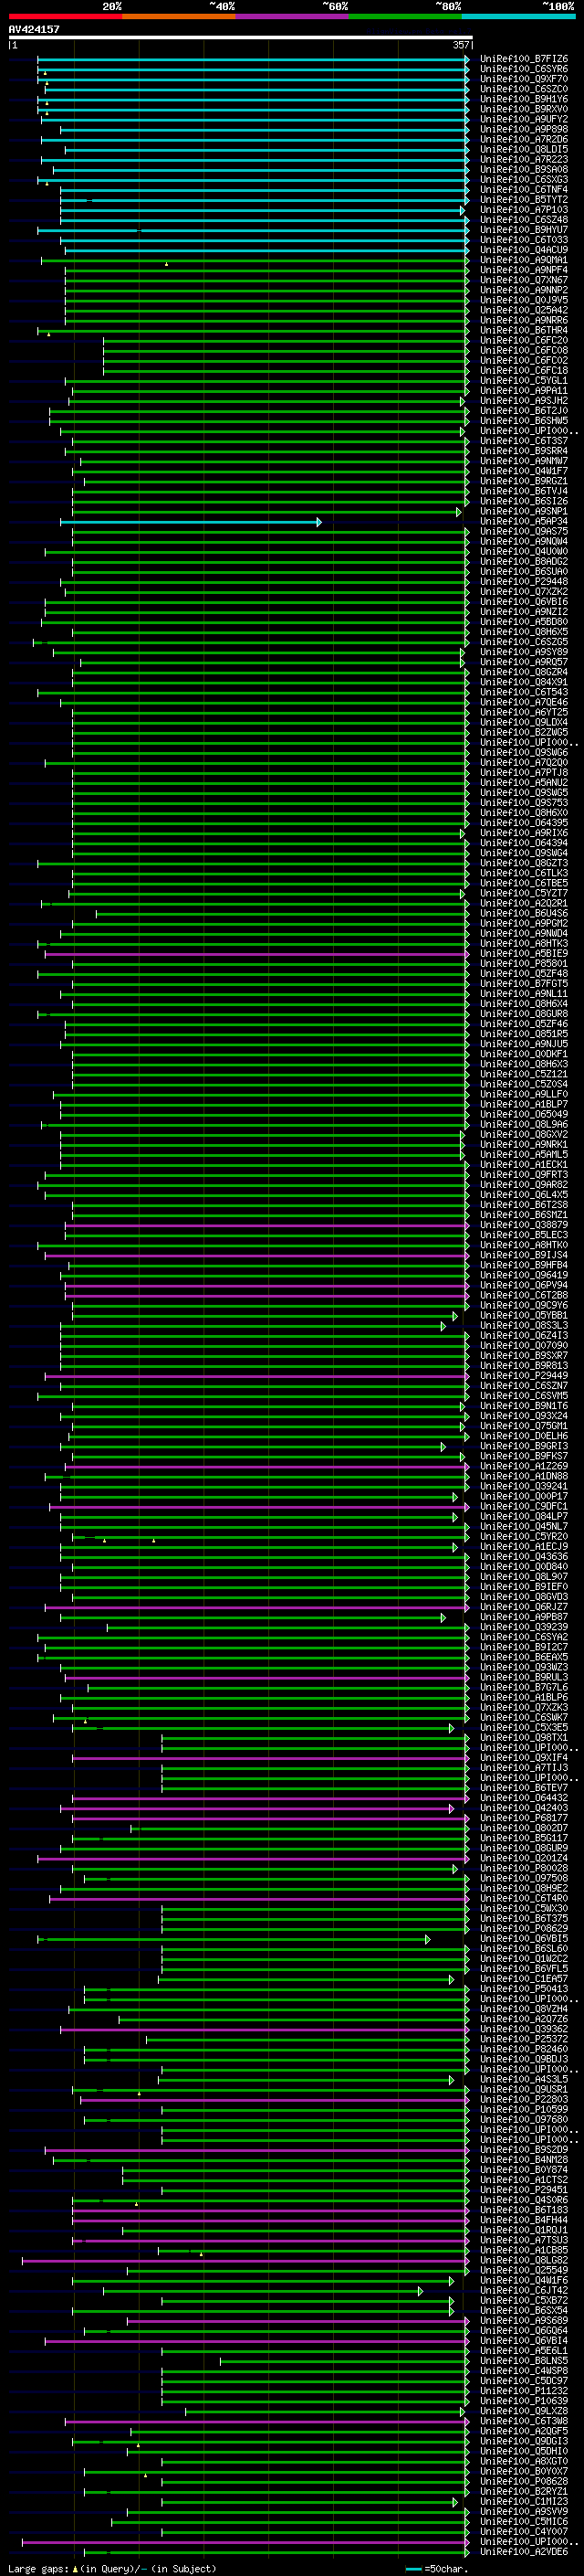Select the UniRef100_Q38879 label
The height and width of the screenshot is (2576, 584).
coord(524,1225)
